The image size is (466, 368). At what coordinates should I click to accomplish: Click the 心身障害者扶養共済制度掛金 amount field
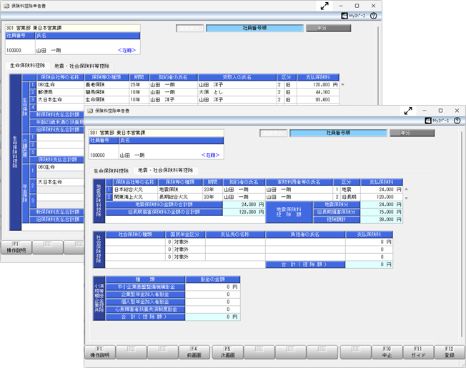pos(212,310)
